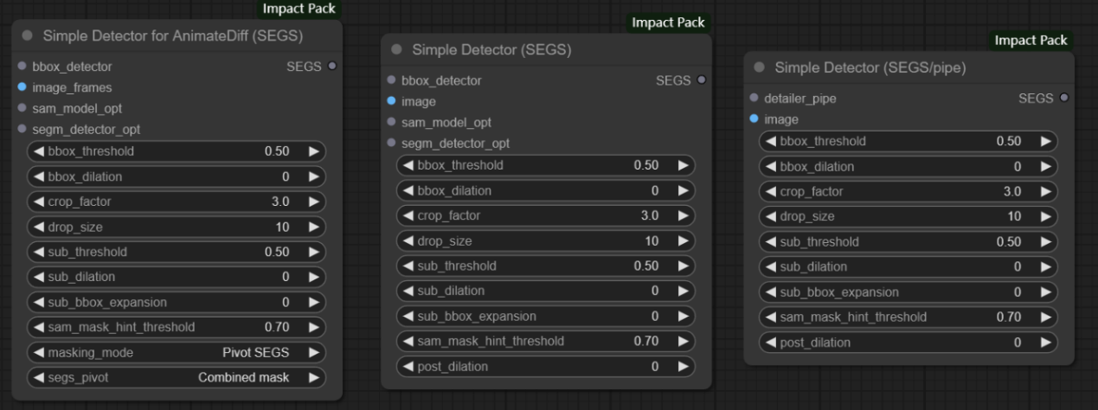Increase bbox_threshold on Simple Detector (SEGS) node
This screenshot has width=1098, height=410.
(x=683, y=165)
